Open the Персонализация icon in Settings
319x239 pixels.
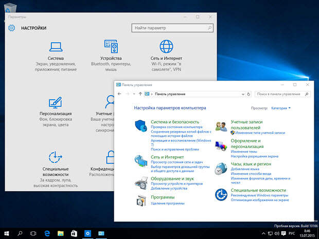[55, 103]
